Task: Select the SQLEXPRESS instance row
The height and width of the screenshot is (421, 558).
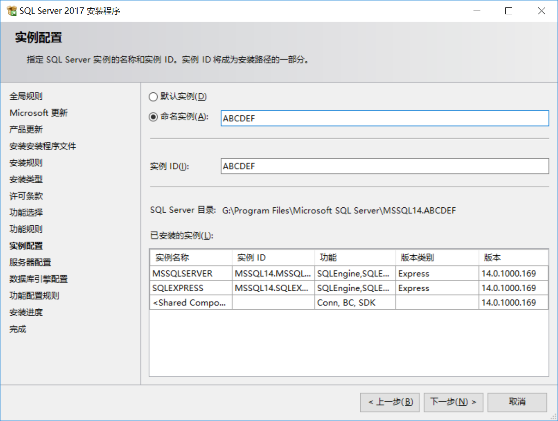Action: (349, 288)
